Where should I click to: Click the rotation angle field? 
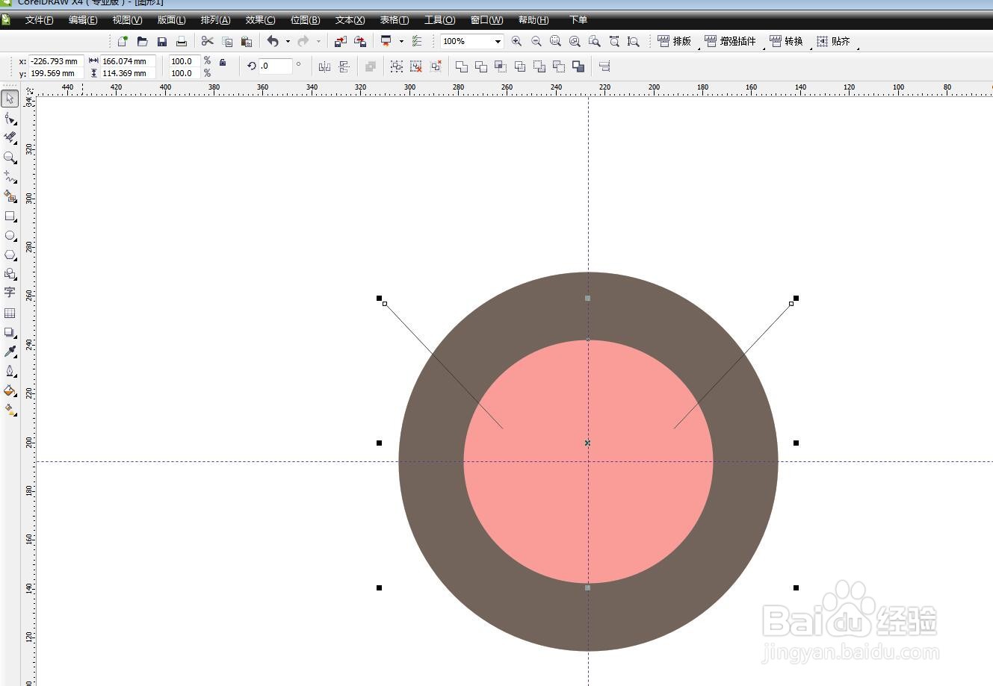[275, 66]
